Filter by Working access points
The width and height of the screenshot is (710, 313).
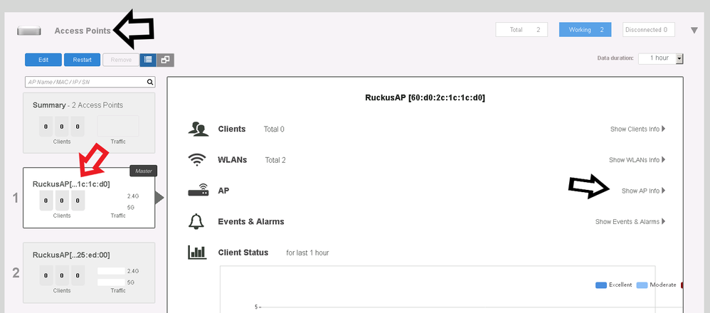586,30
